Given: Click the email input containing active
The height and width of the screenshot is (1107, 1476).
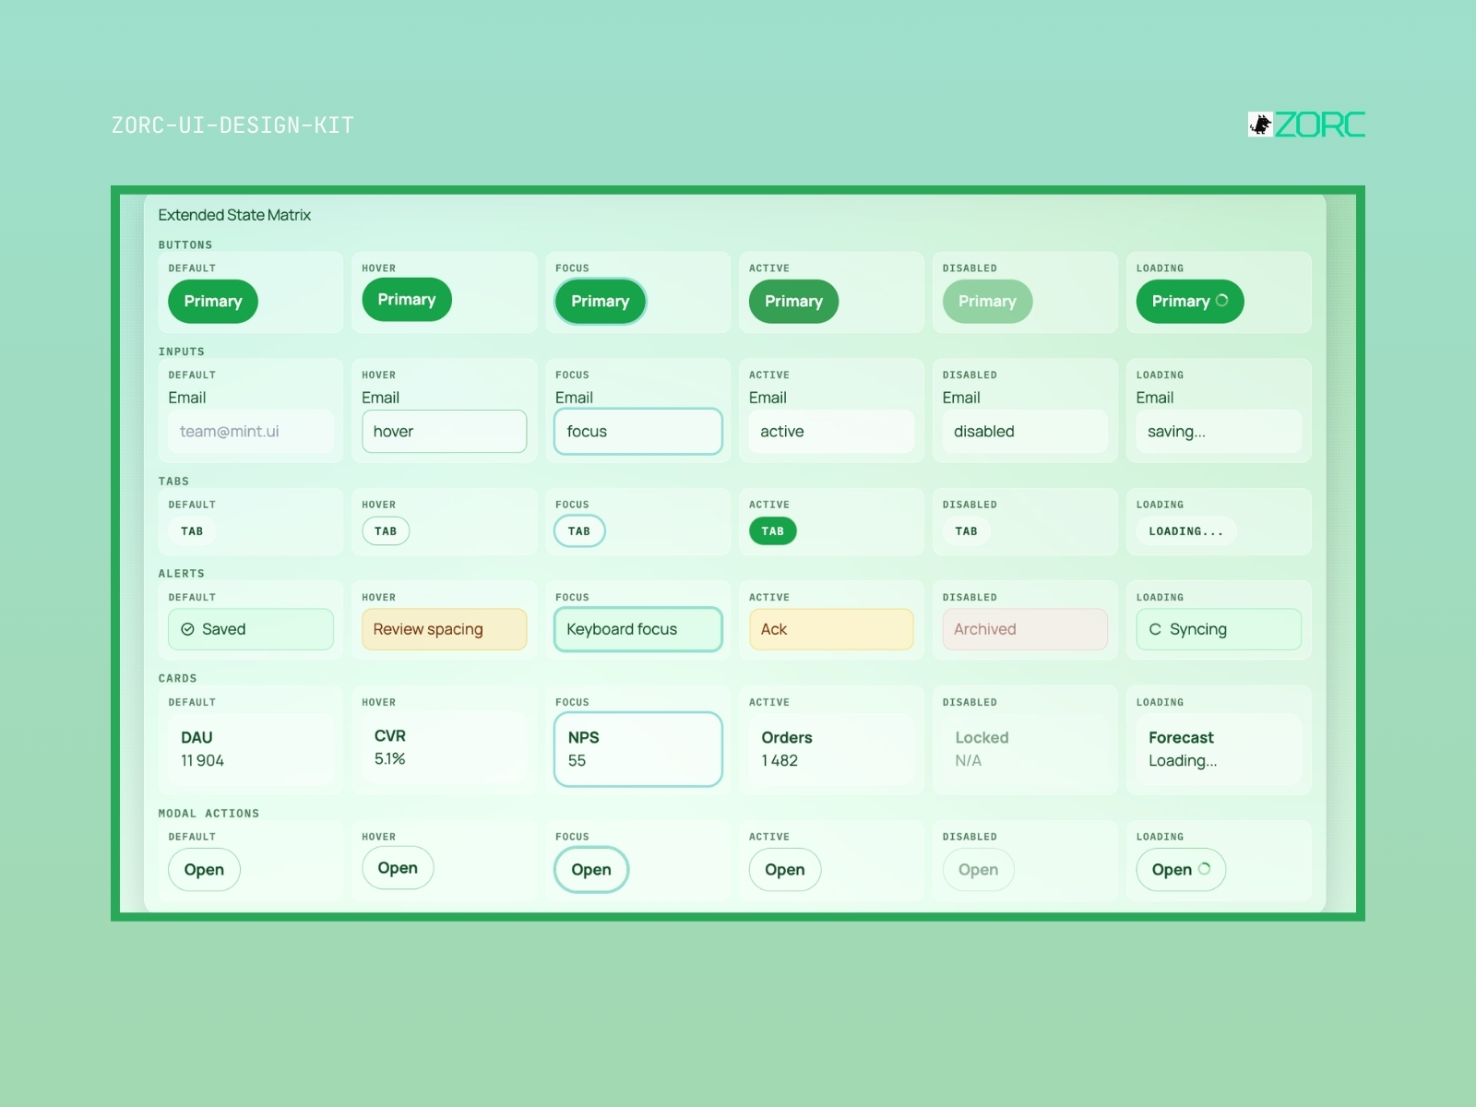Looking at the screenshot, I should (831, 432).
